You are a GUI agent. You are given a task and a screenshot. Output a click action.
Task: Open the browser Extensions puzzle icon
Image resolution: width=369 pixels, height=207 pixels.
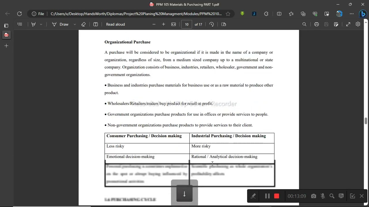point(266,14)
